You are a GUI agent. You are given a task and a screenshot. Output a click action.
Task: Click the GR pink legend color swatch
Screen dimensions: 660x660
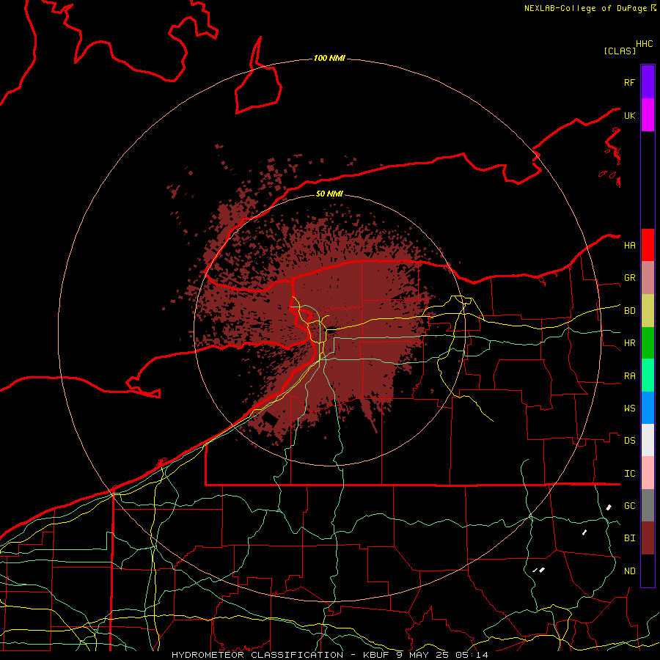point(648,278)
